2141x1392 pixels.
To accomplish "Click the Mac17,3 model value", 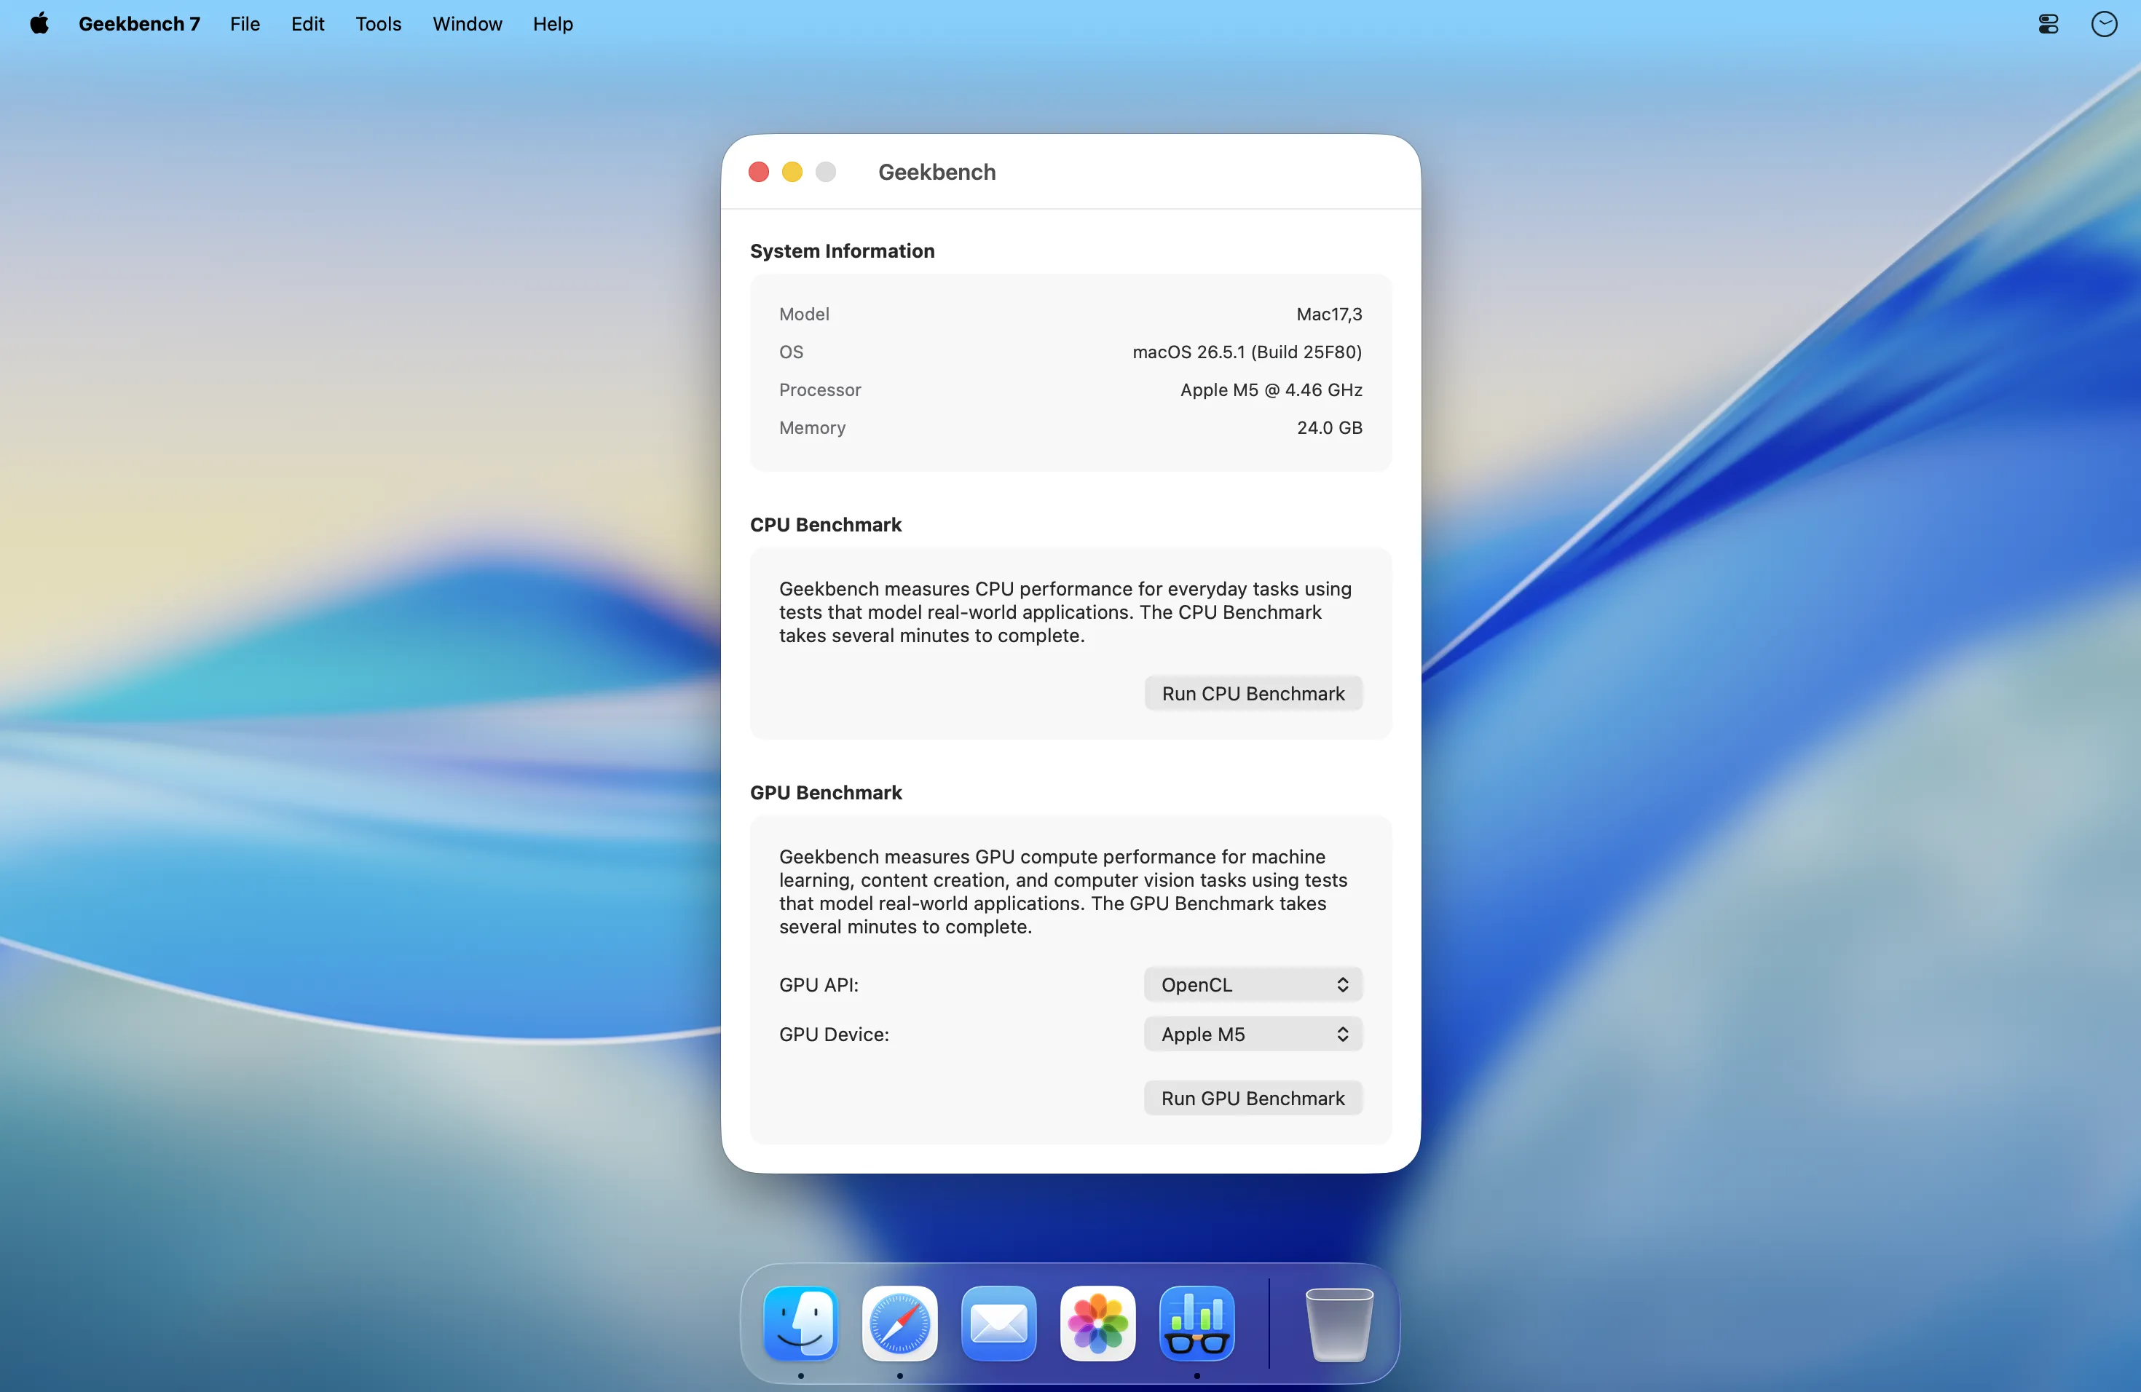I will 1329,314.
